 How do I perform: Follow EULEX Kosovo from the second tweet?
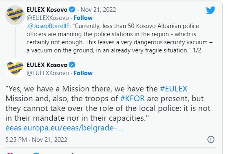click(x=83, y=73)
